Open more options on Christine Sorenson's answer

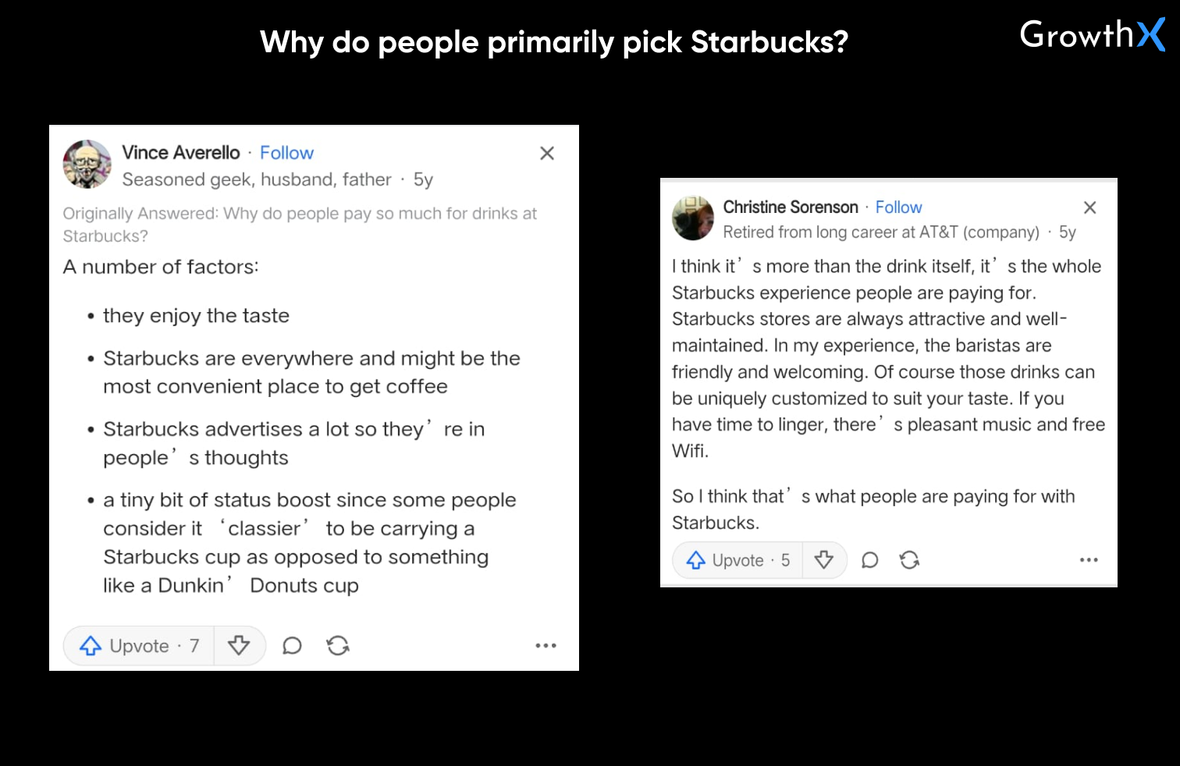pos(1089,560)
